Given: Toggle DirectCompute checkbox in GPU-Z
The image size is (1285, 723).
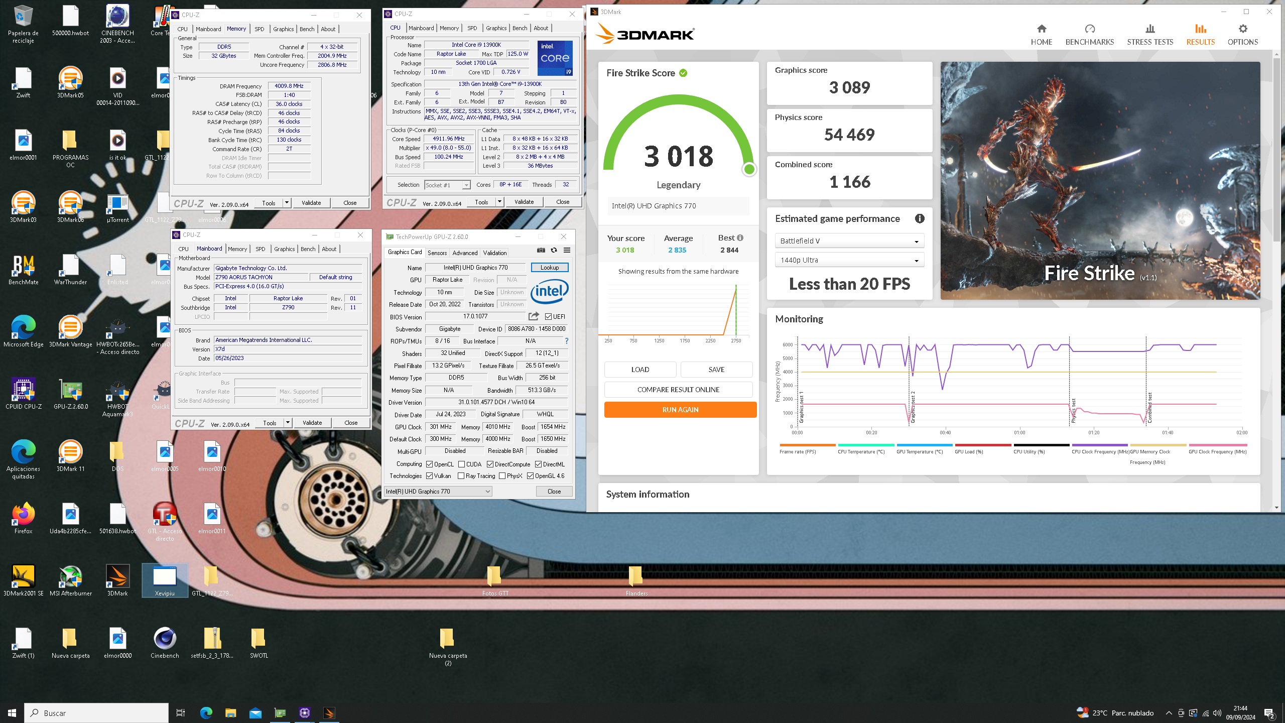Looking at the screenshot, I should pos(490,464).
